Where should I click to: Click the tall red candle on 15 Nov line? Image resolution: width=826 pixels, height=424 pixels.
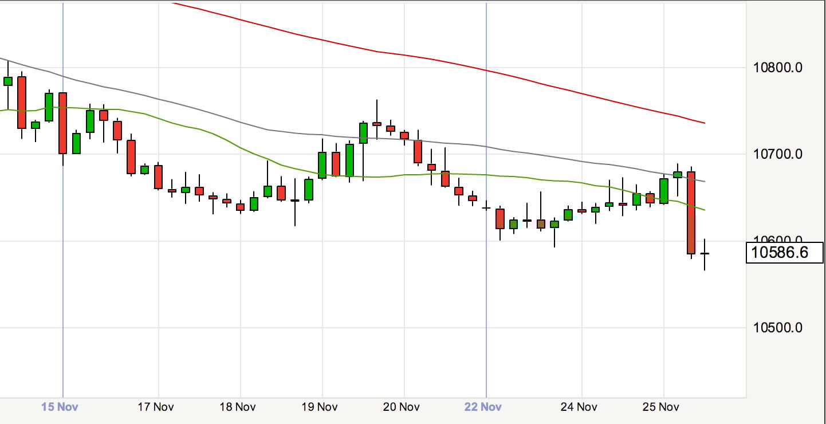[x=62, y=123]
